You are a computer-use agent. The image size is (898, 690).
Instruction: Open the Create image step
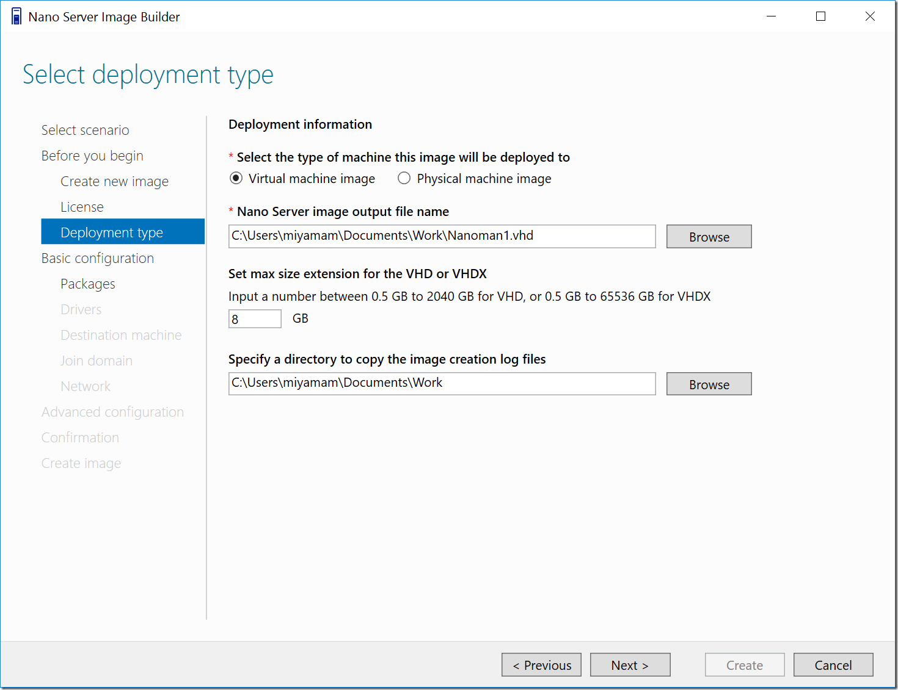pyautogui.click(x=81, y=463)
